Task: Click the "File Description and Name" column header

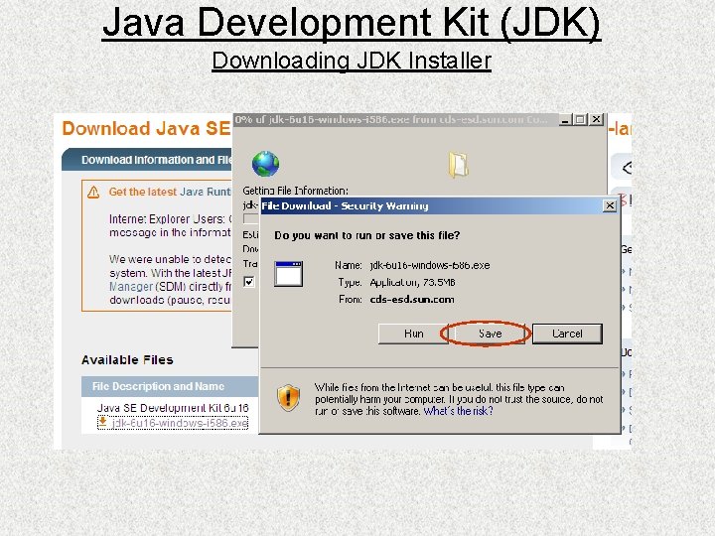Action: tap(158, 386)
